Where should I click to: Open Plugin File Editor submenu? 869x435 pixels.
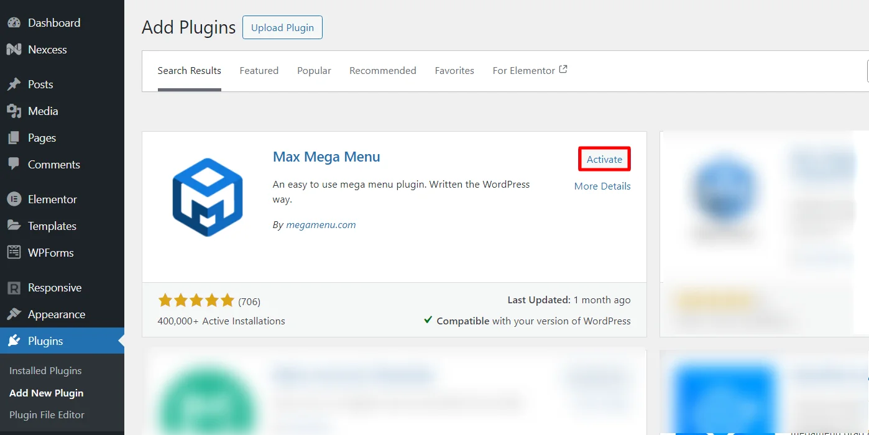click(x=47, y=415)
